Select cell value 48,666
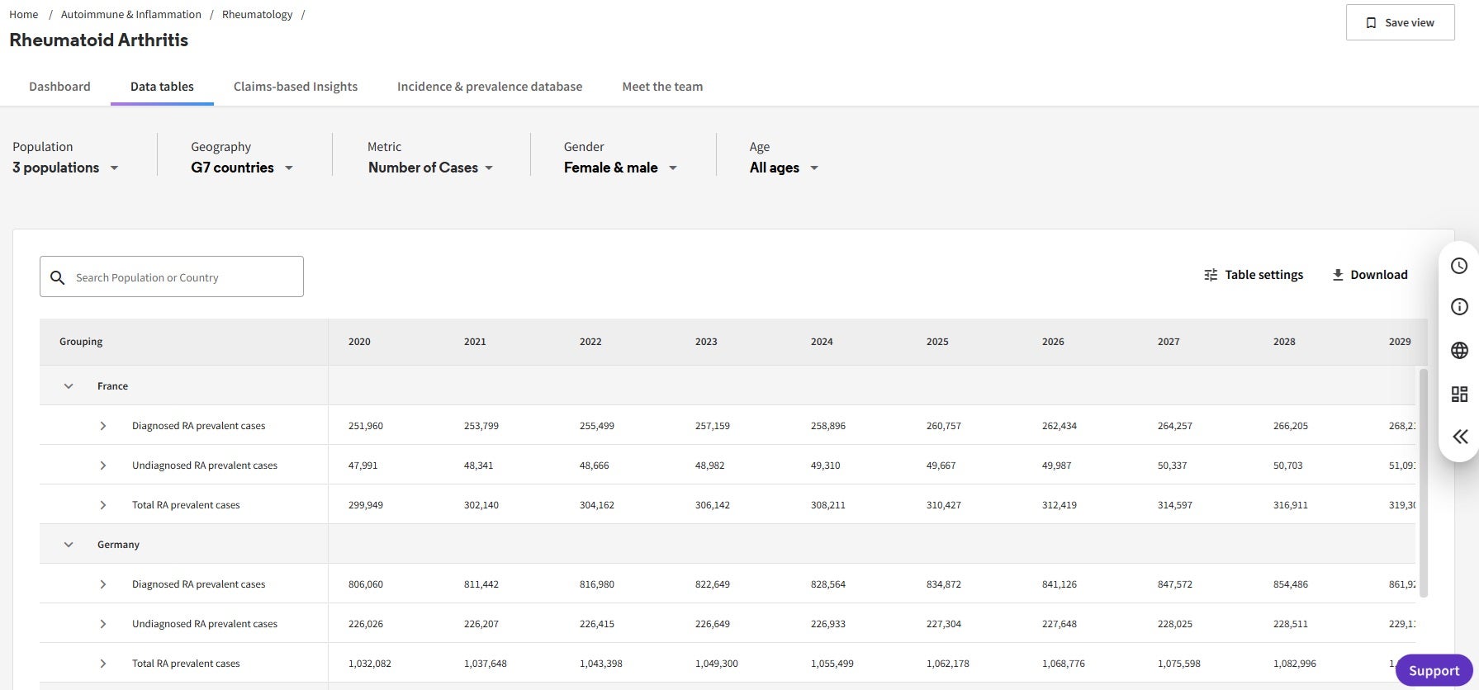Viewport: 1479px width, 690px height. [595, 466]
